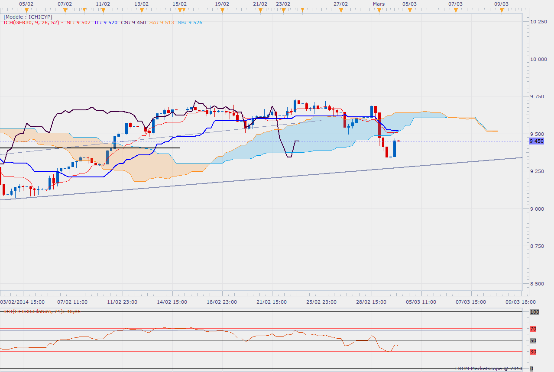Click the 9 000 price axis label

[538, 209]
